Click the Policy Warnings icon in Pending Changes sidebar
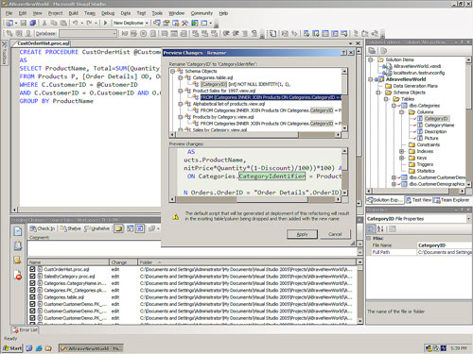Image resolution: width=473 pixels, height=354 pixels. pyautogui.click(x=18, y=275)
